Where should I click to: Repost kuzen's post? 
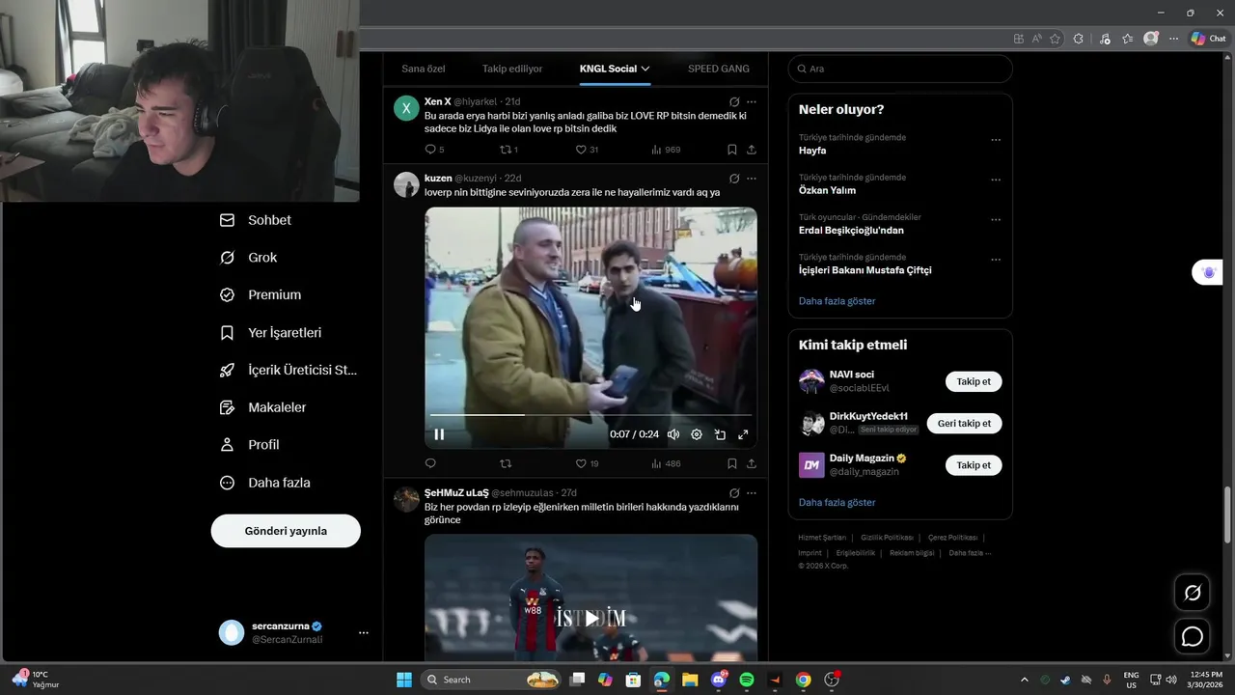point(506,463)
